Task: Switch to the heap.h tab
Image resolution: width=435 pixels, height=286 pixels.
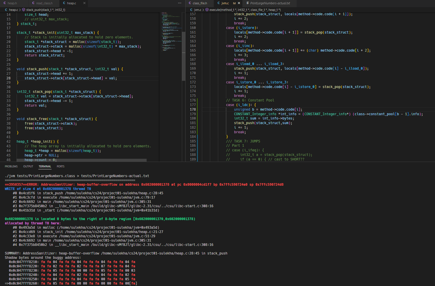Action: click(x=12, y=3)
